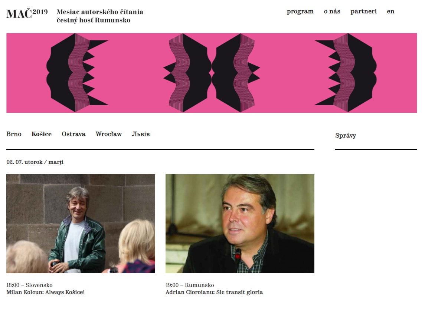Image resolution: width=425 pixels, height=327 pixels.
Task: Open Milan Kolcun: Always Košice! link
Action: tap(46, 292)
